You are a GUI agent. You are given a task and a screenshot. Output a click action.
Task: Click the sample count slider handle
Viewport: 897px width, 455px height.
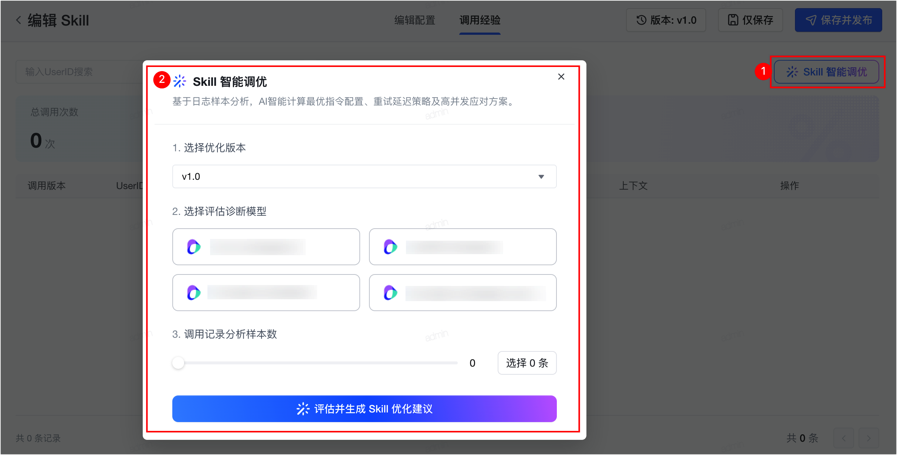[178, 363]
